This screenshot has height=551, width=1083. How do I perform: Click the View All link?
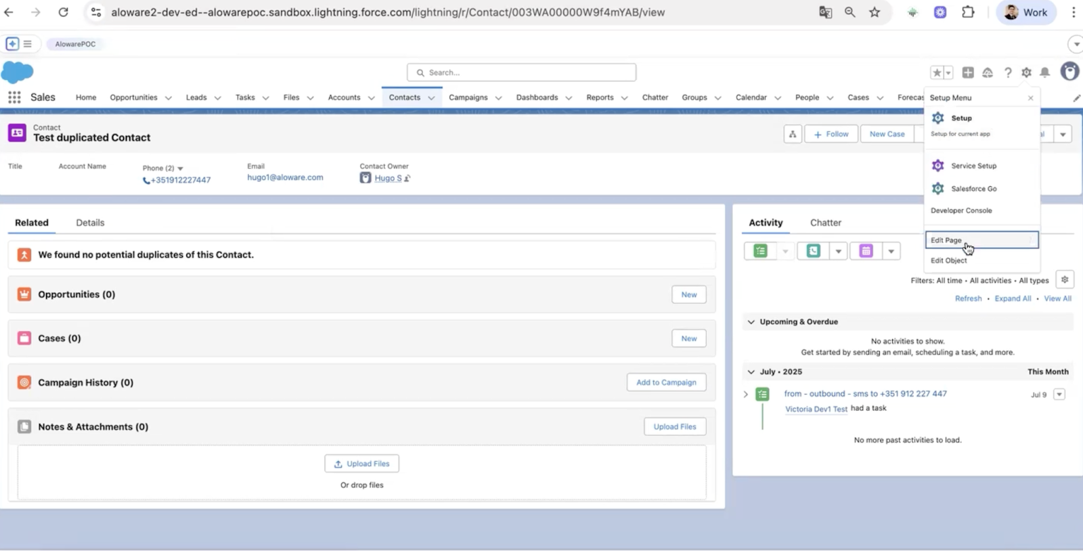(x=1057, y=299)
